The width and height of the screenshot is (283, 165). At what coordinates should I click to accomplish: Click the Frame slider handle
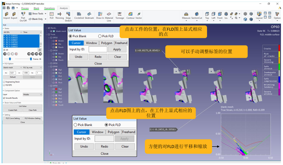tap(31, 59)
